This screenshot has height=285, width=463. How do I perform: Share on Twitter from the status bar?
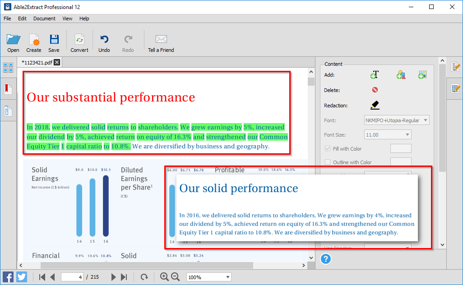pos(22,277)
